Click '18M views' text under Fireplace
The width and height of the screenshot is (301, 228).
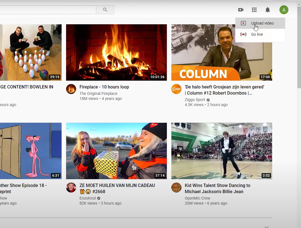coord(89,99)
